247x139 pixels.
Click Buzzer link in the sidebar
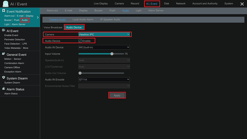tap(8, 20)
